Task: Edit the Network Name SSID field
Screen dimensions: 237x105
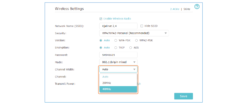Action: click(x=118, y=26)
